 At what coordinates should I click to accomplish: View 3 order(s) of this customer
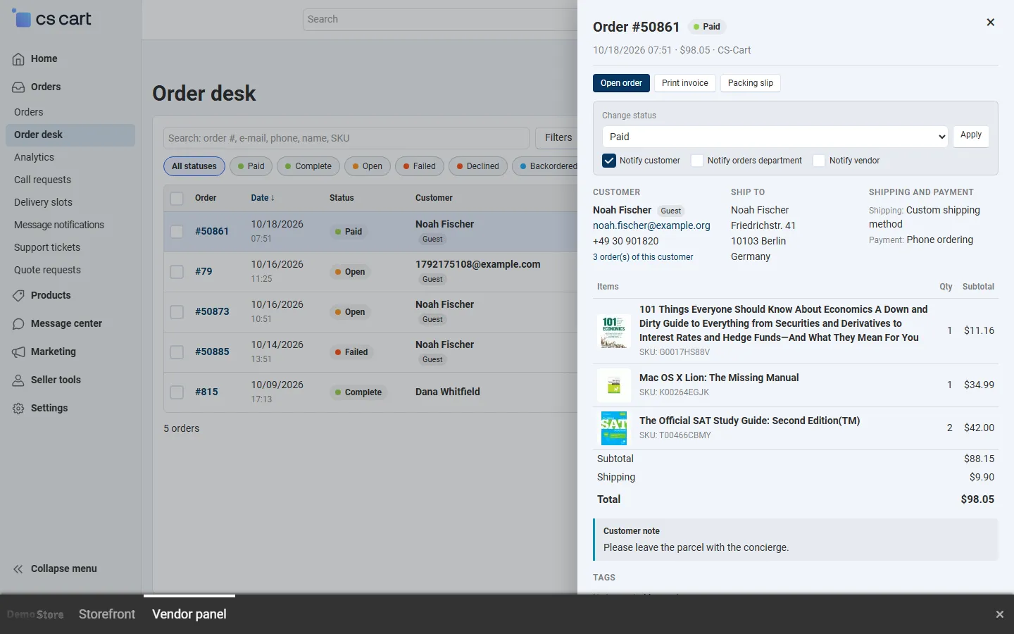tap(643, 257)
